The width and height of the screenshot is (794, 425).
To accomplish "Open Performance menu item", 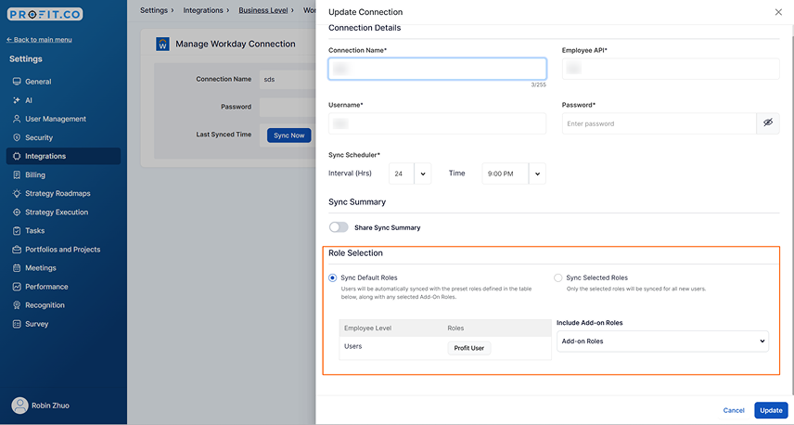I will tap(63, 287).
